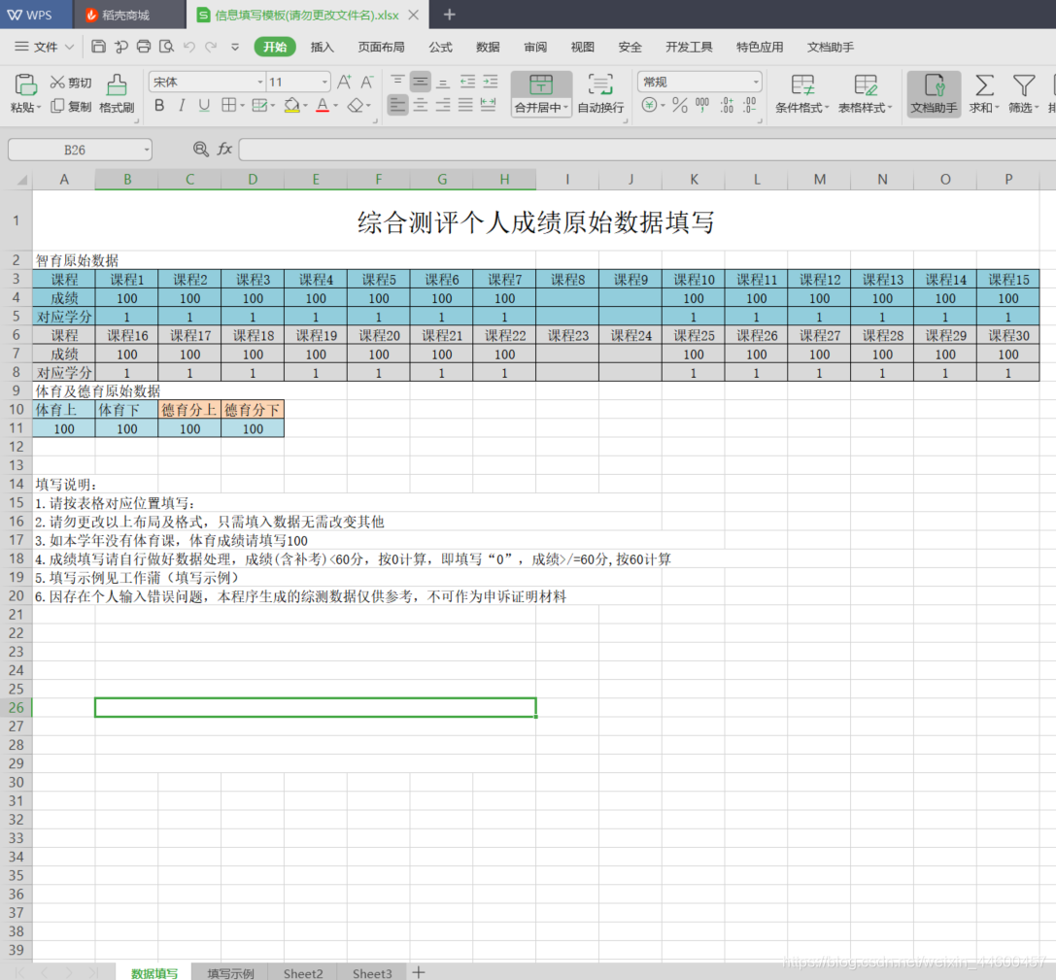This screenshot has width=1056, height=980.
Task: Click Decrease Decimal places icon
Action: [x=750, y=105]
